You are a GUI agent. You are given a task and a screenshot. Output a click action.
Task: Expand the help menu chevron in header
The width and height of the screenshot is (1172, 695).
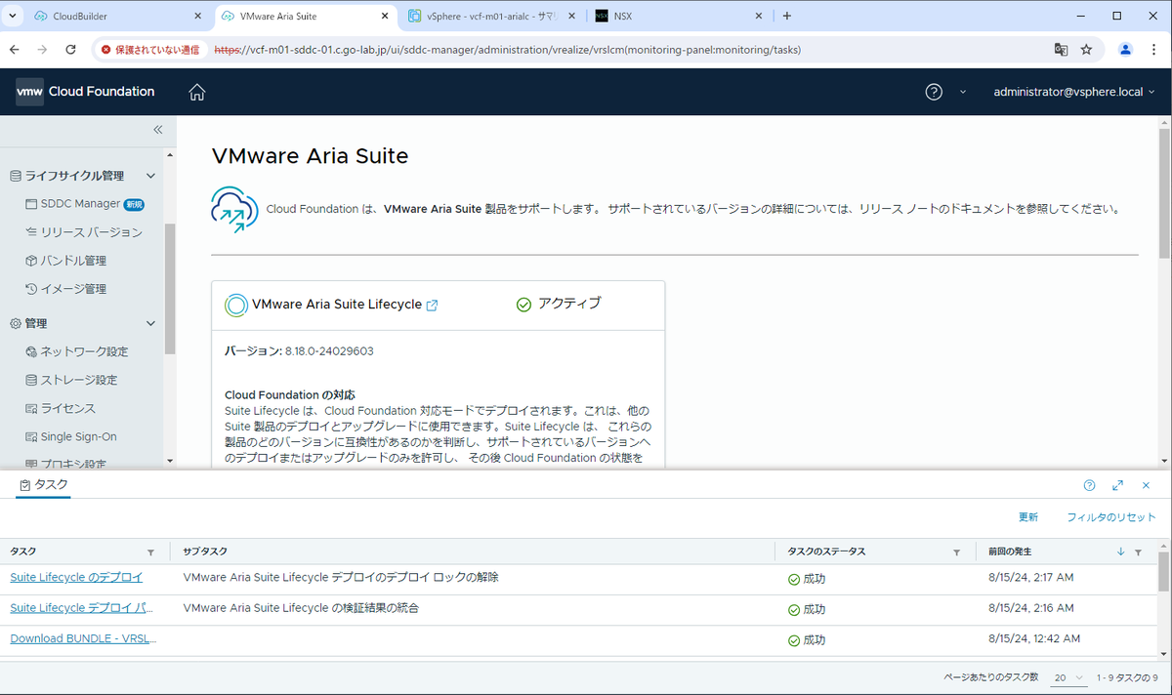[x=962, y=92]
